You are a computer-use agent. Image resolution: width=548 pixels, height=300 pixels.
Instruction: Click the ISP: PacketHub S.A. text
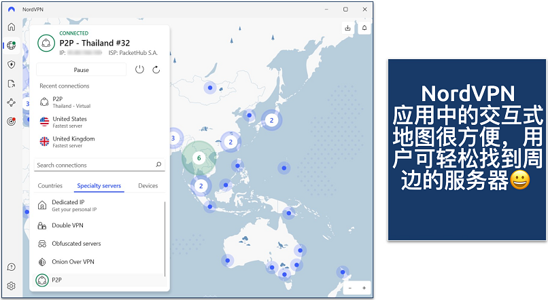click(133, 53)
